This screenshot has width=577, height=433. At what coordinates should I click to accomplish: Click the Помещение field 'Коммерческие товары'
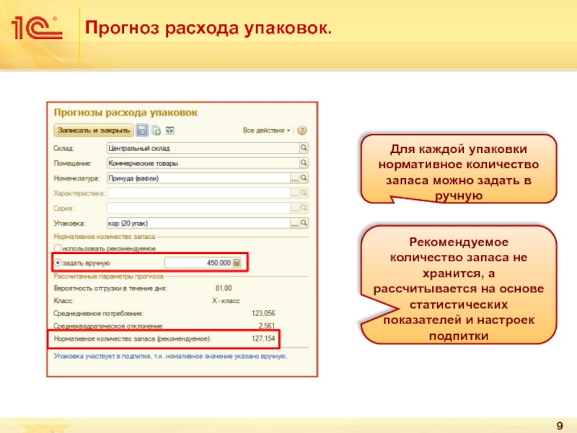pyautogui.click(x=203, y=163)
